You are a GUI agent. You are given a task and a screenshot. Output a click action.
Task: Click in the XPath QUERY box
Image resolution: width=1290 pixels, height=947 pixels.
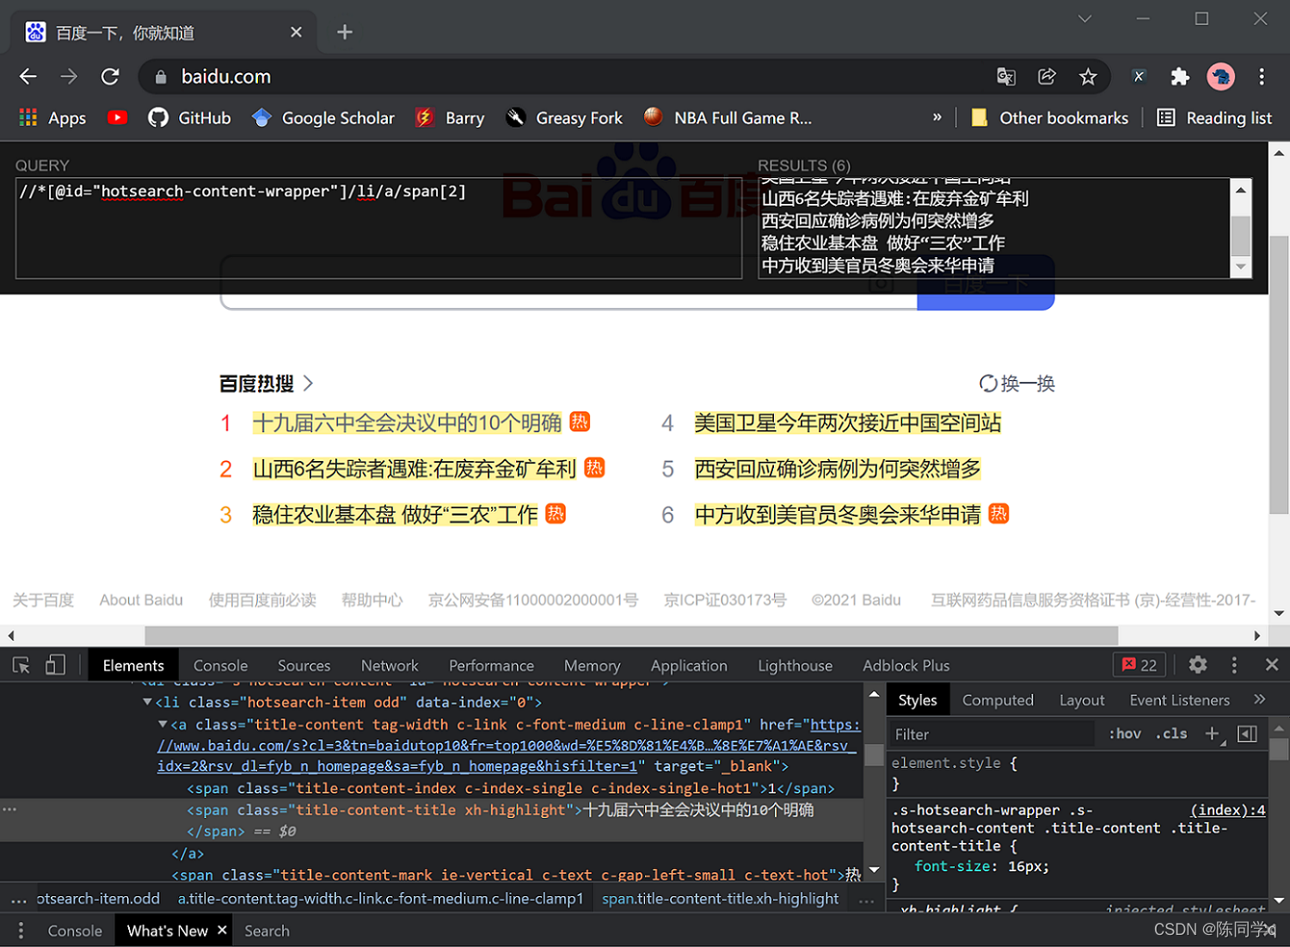coord(378,228)
